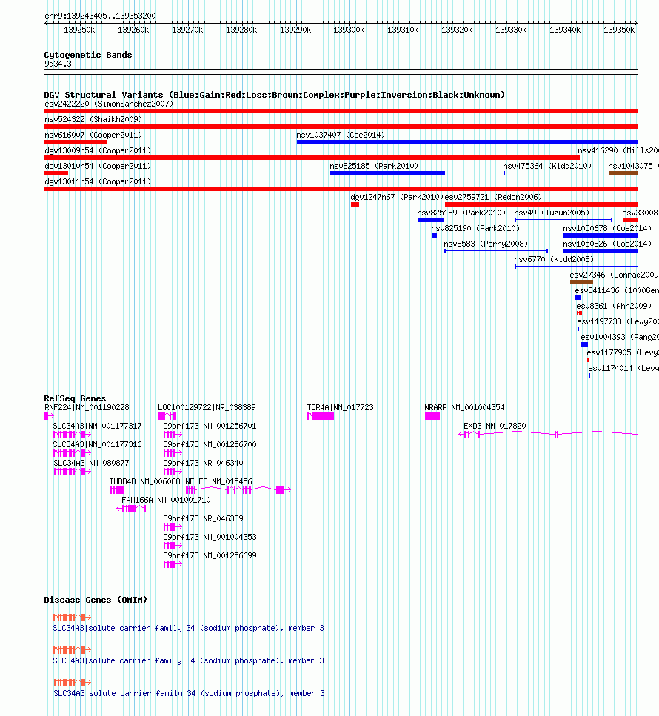Click the RefSeq Genes track title

(x=75, y=398)
